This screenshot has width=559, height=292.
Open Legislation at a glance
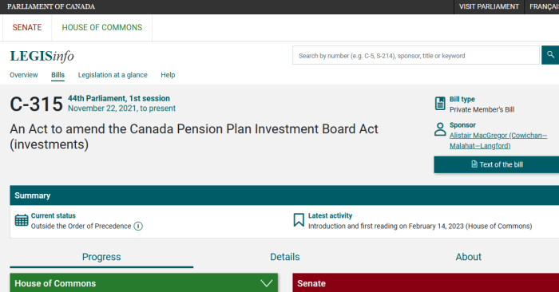coord(113,75)
